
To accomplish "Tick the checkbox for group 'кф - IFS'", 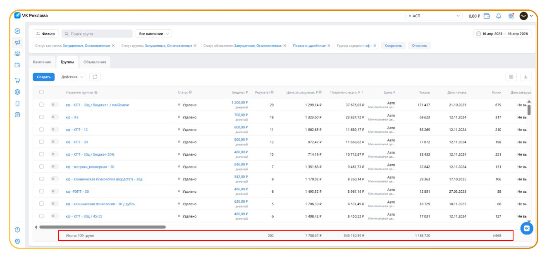I will 41,117.
